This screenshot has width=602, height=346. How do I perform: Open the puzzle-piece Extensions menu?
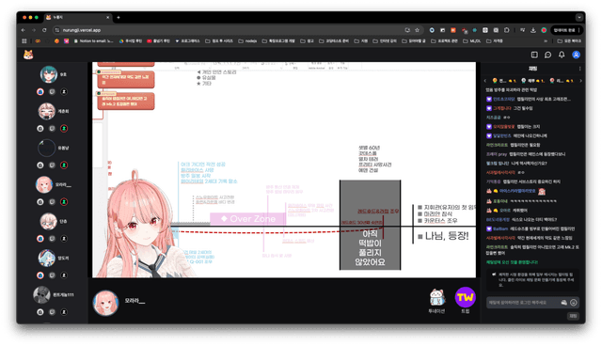click(507, 30)
